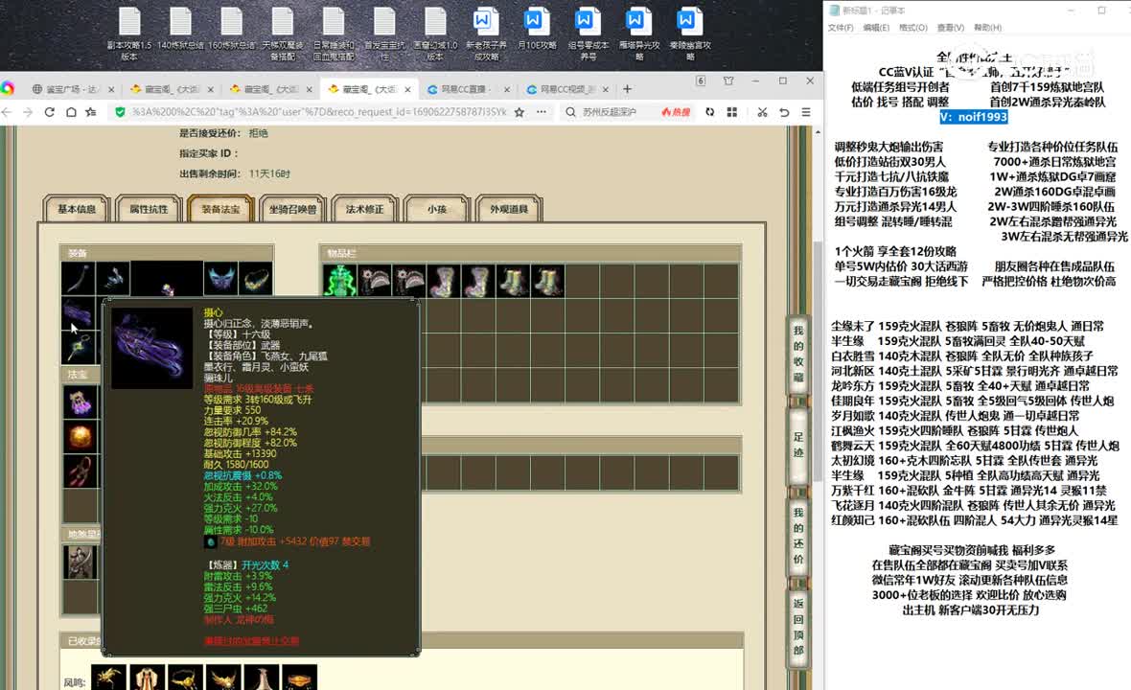Switch to the 法术修正 tab
This screenshot has height=690, width=1131.
point(365,209)
